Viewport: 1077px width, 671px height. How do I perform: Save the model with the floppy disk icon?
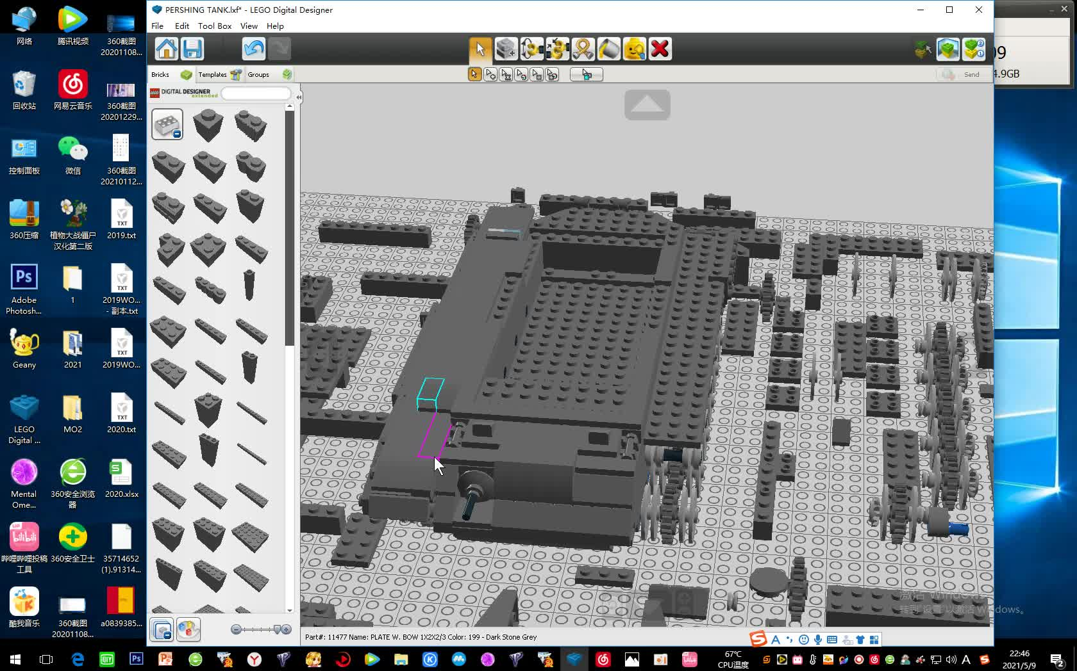[192, 49]
